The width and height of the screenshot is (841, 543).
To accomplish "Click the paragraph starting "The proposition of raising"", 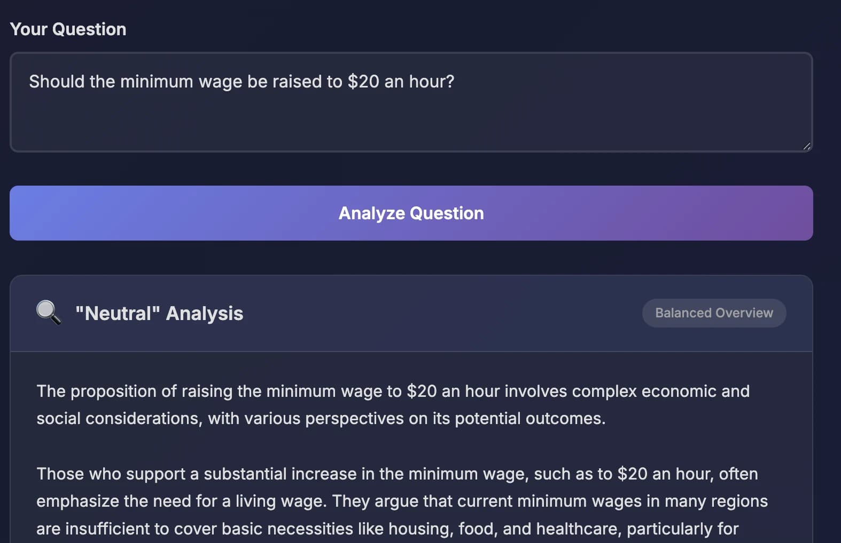I will click(393, 405).
